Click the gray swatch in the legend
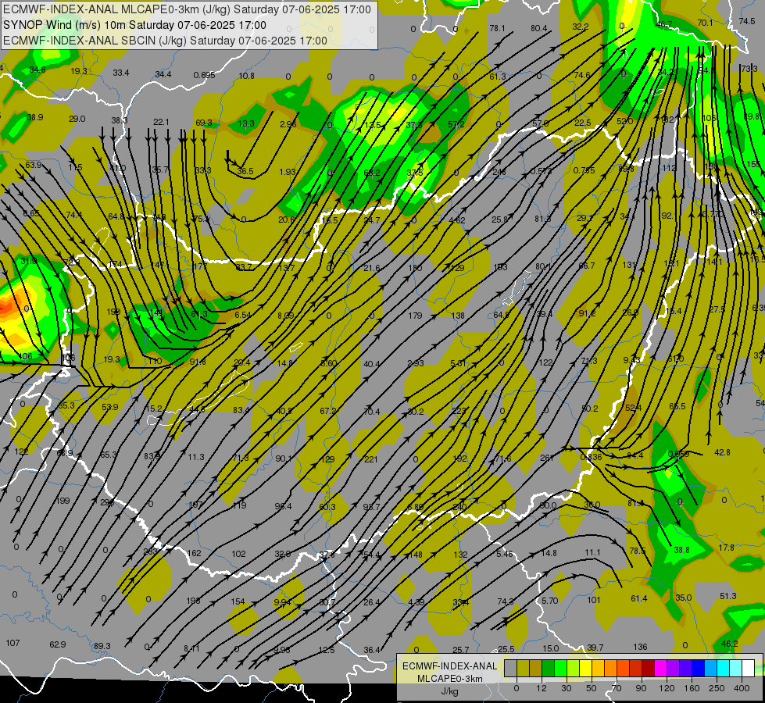 click(x=510, y=669)
